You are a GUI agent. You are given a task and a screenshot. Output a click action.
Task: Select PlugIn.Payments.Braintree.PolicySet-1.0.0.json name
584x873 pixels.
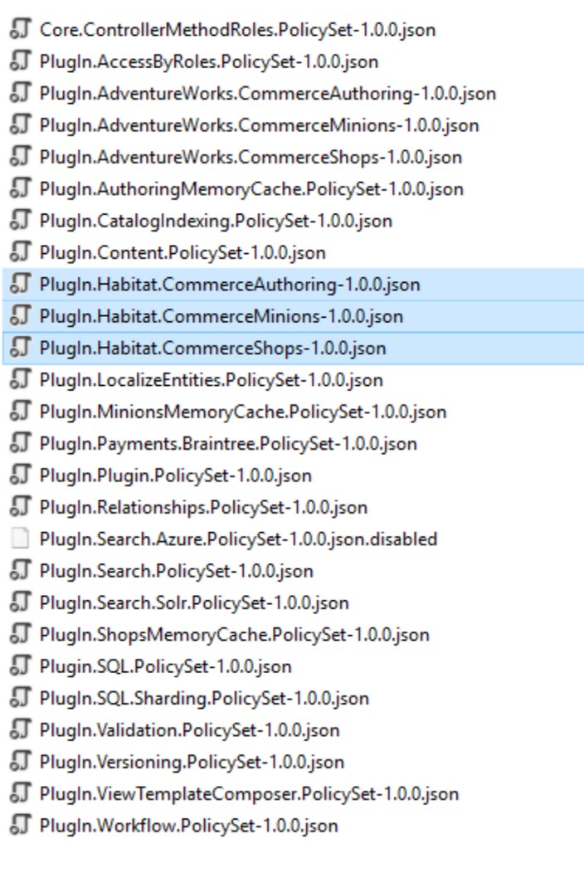point(228,444)
